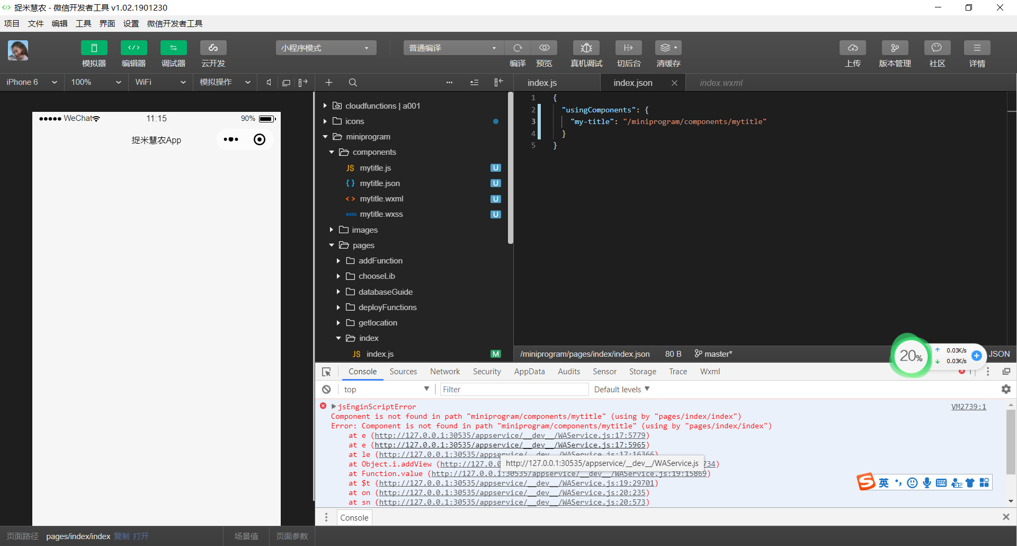Open the Default levels dropdown
The image size is (1017, 546).
tap(622, 389)
